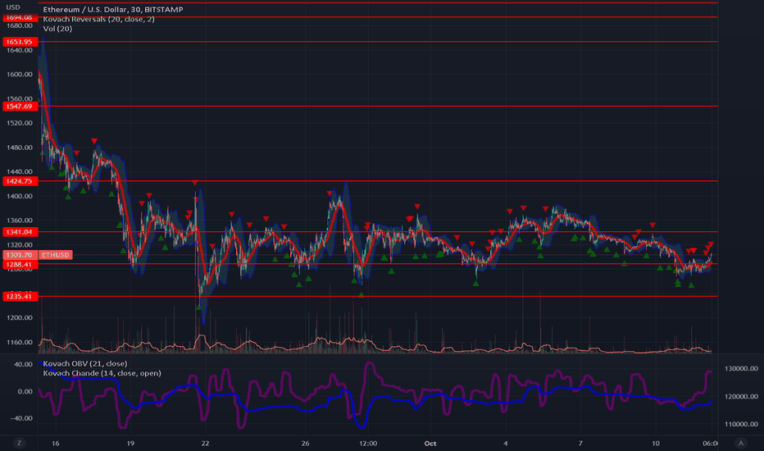Click the 22 date label on the time axis
The height and width of the screenshot is (451, 764).
(x=206, y=443)
